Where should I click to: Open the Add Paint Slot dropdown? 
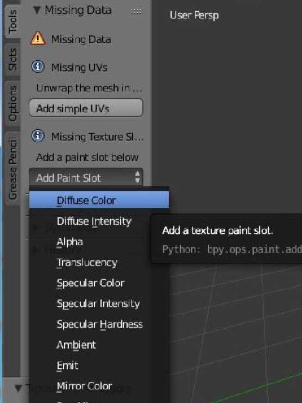click(x=86, y=178)
